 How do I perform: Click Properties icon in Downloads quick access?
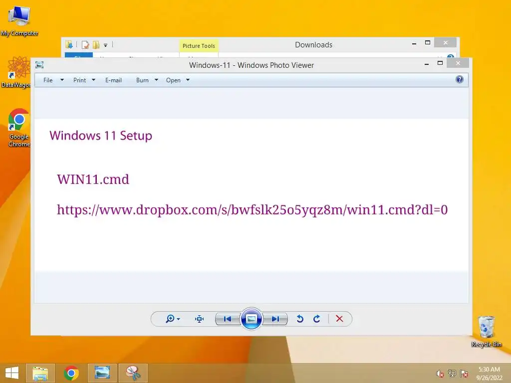[x=85, y=44]
